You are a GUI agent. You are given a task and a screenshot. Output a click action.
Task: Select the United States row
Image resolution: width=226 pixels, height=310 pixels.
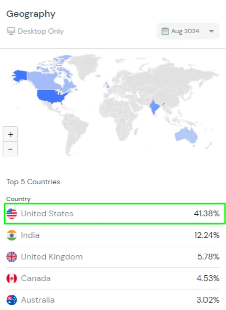click(115, 214)
